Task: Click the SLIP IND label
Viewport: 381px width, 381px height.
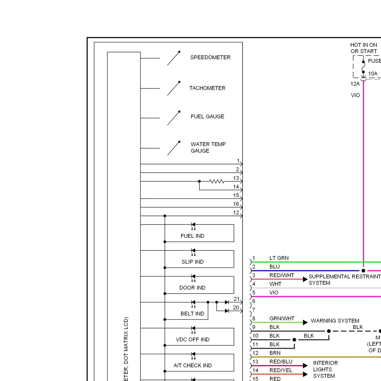Action: [x=193, y=262]
